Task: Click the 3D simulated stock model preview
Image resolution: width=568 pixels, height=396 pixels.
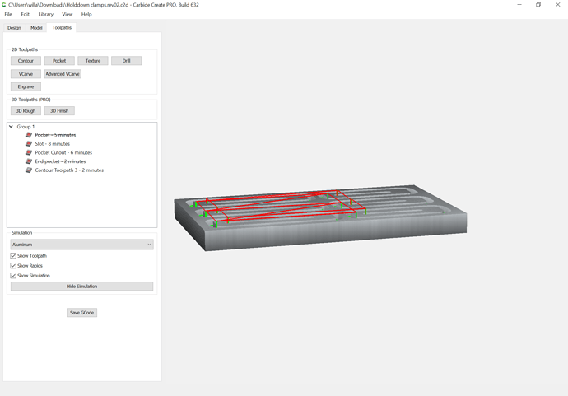Action: 320,217
